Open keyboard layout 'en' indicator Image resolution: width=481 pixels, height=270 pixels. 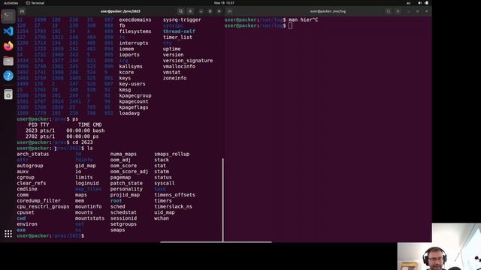[x=408, y=3]
